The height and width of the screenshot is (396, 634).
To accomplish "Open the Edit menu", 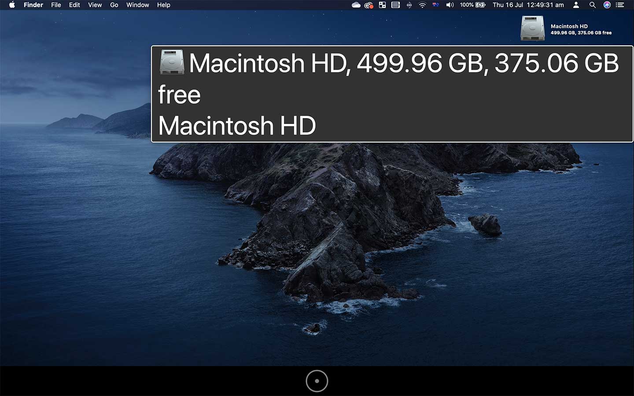I will tap(74, 5).
